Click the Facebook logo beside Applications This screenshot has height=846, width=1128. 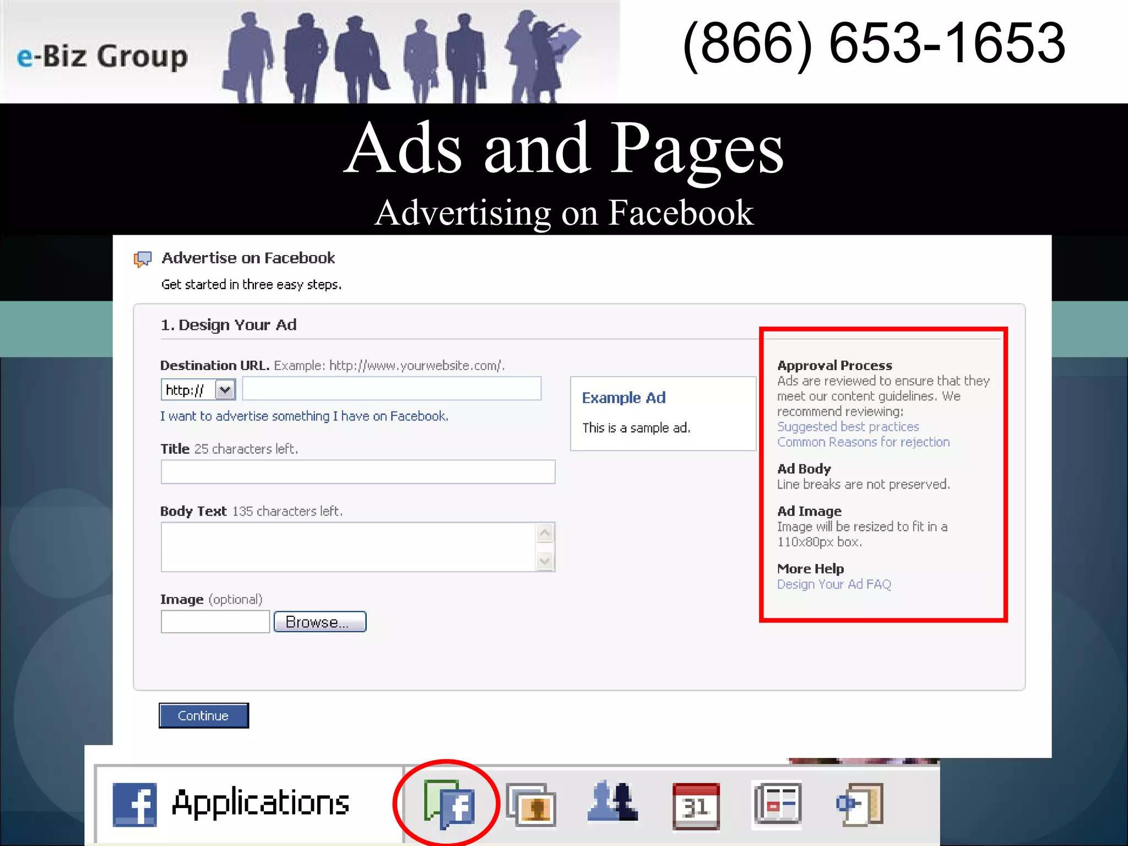(x=134, y=805)
